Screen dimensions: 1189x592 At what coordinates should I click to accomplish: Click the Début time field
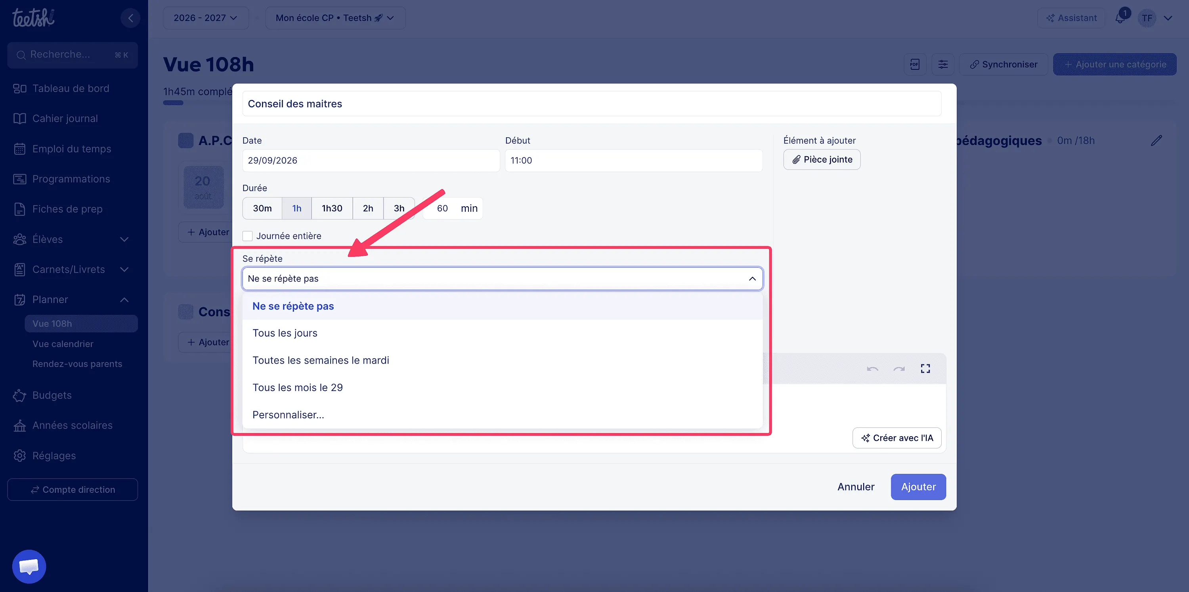coord(633,160)
